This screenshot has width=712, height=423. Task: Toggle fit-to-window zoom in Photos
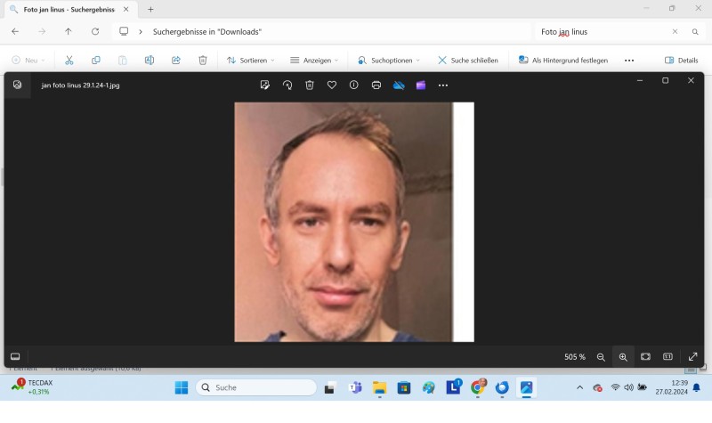tap(645, 356)
